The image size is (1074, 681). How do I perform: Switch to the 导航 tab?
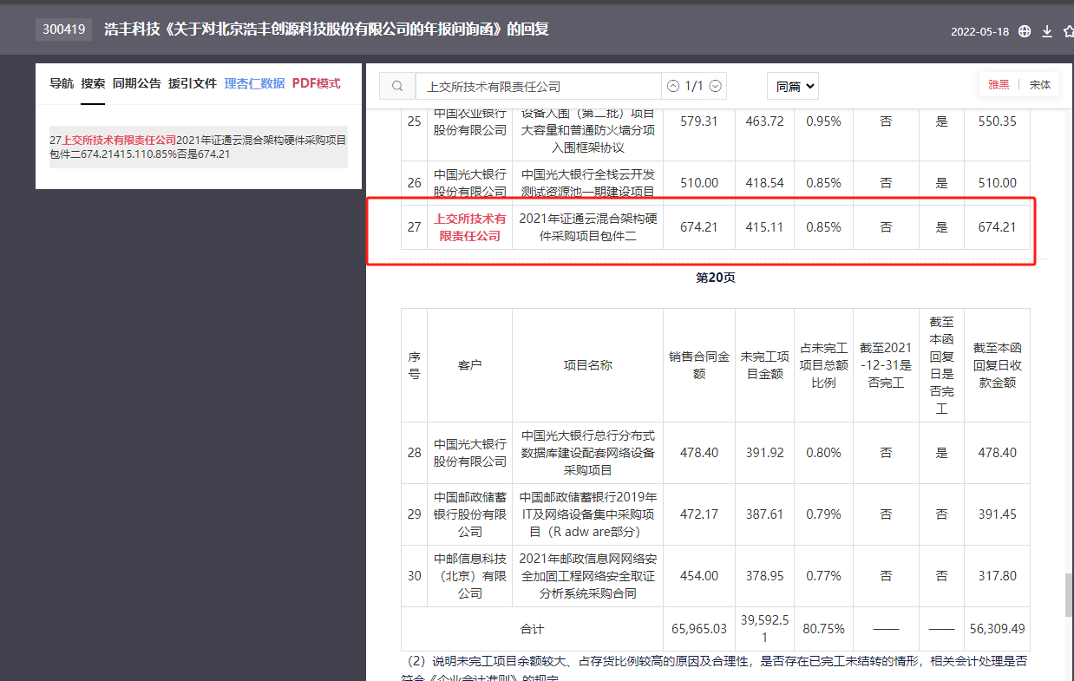[62, 83]
